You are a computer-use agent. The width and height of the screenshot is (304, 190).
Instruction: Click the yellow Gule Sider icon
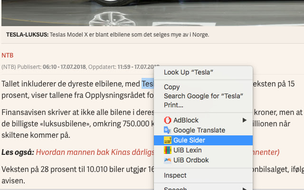pyautogui.click(x=168, y=140)
